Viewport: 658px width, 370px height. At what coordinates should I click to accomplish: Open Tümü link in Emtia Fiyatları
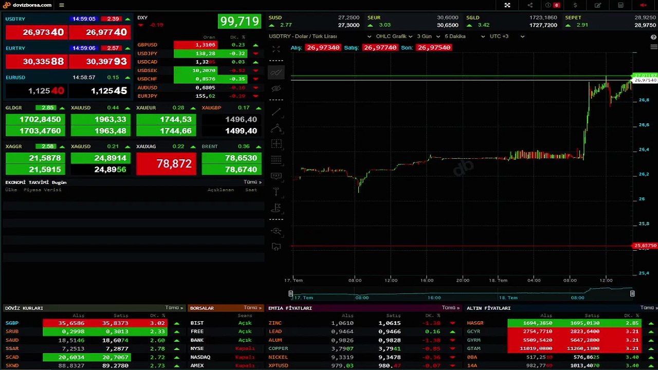tap(451, 308)
